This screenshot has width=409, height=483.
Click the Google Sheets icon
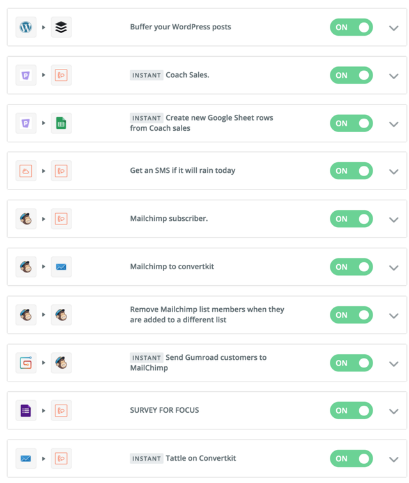pos(61,123)
